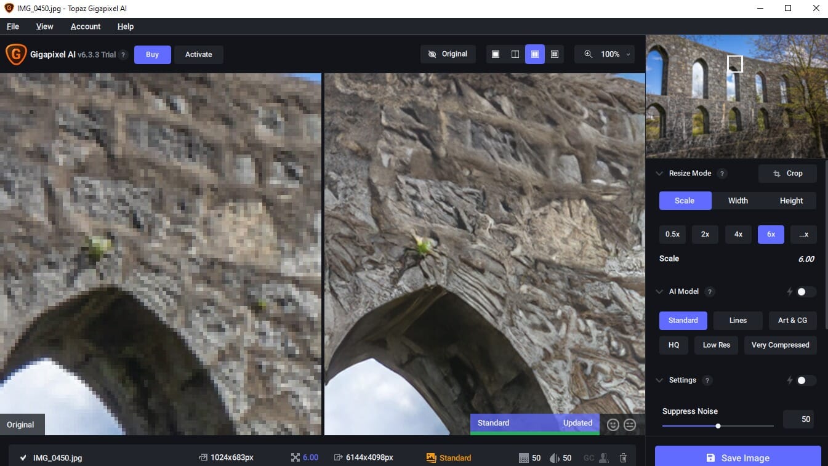Open the File menu
Image resolution: width=828 pixels, height=466 pixels.
[12, 26]
